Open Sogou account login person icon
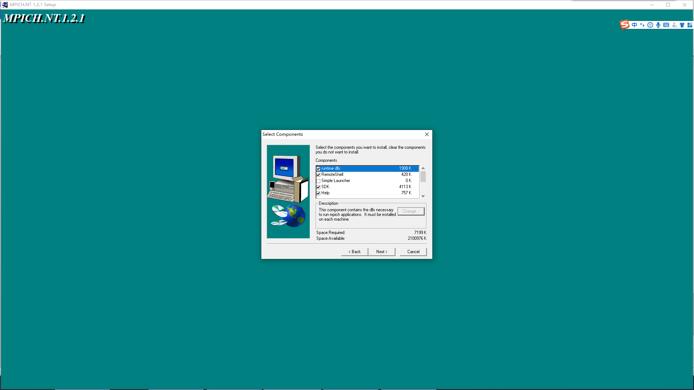The width and height of the screenshot is (694, 390). point(674,25)
